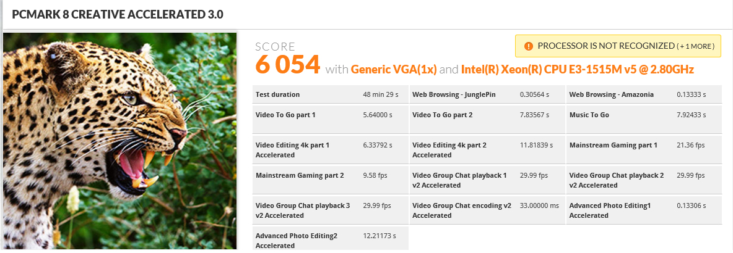Select the Test duration row

pyautogui.click(x=331, y=94)
